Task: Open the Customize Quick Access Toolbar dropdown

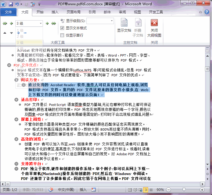Action: click(x=39, y=5)
